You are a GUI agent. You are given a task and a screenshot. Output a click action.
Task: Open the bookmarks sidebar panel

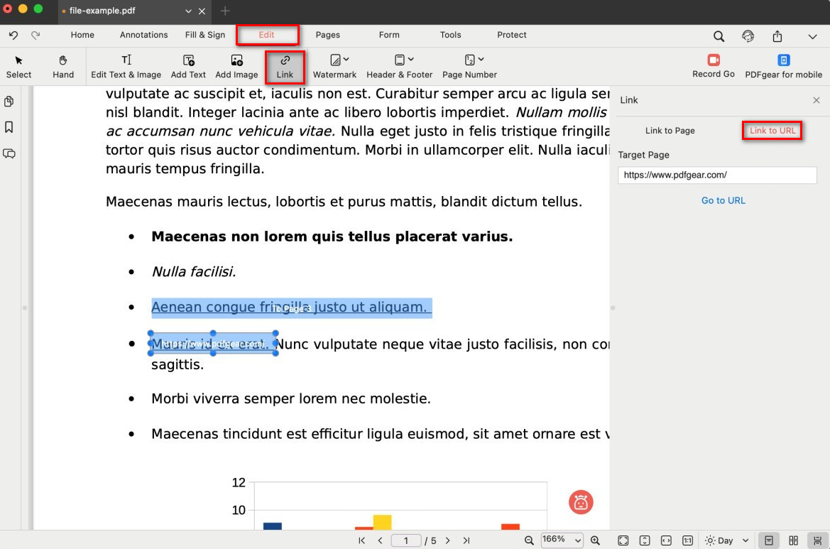tap(9, 127)
